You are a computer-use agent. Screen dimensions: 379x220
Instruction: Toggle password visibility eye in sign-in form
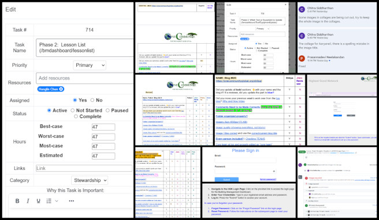tap(274, 171)
